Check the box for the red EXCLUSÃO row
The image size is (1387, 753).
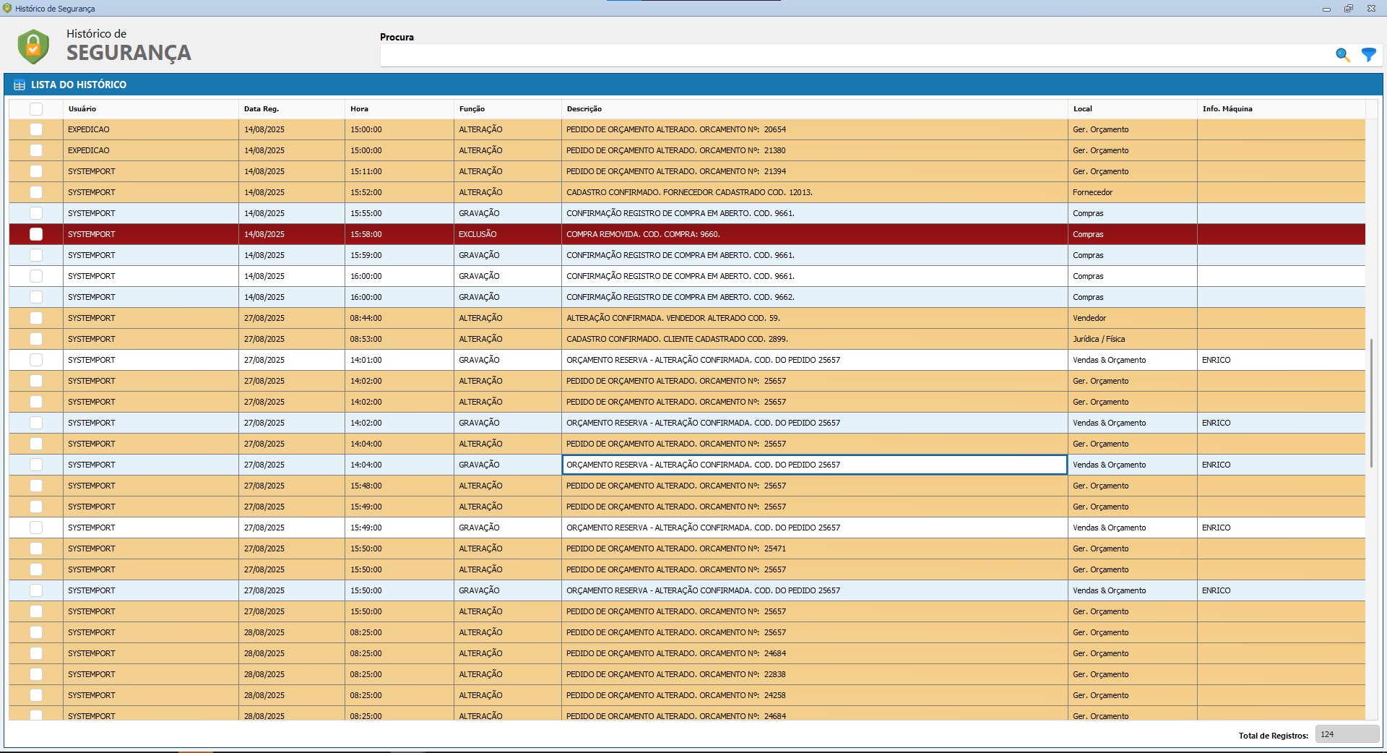point(36,234)
